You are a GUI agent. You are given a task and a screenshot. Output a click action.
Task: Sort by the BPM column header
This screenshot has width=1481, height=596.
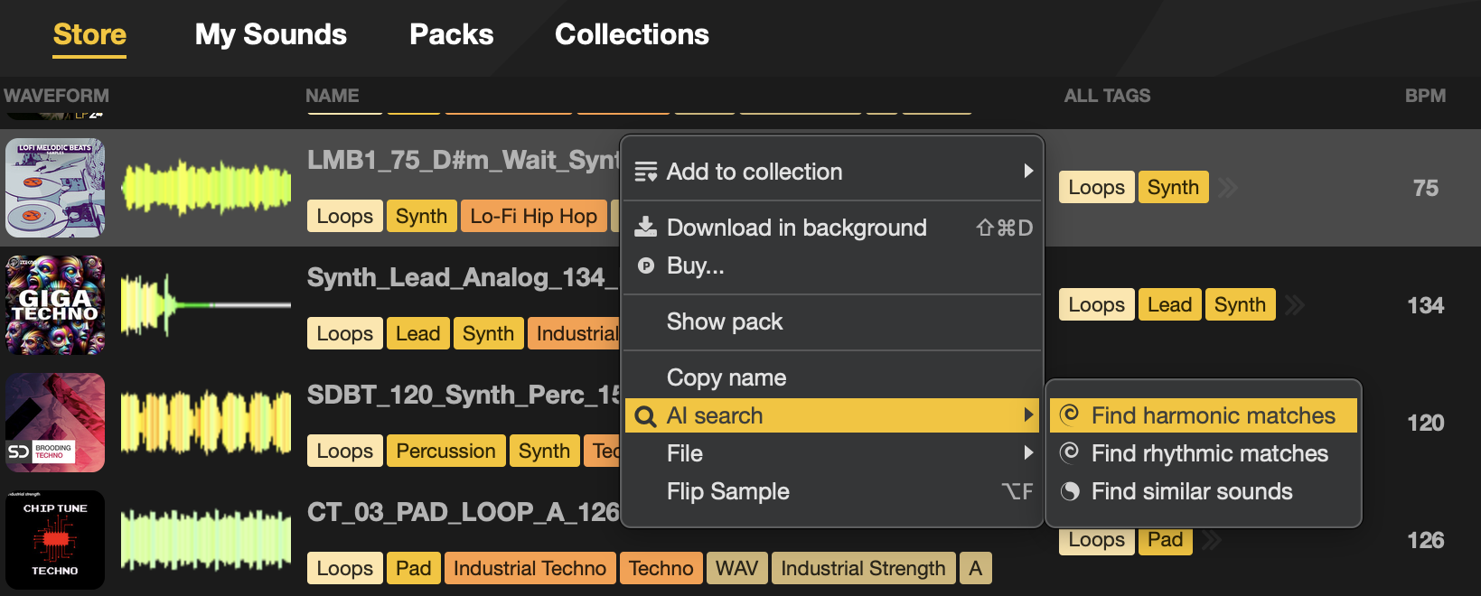(x=1425, y=96)
